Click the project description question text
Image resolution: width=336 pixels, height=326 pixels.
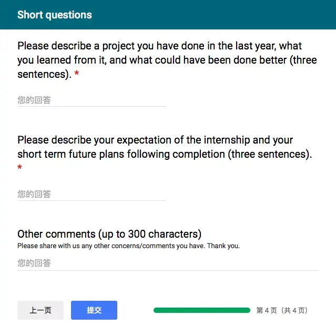click(167, 60)
